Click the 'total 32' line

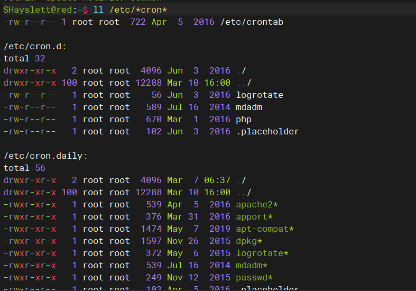[24, 58]
